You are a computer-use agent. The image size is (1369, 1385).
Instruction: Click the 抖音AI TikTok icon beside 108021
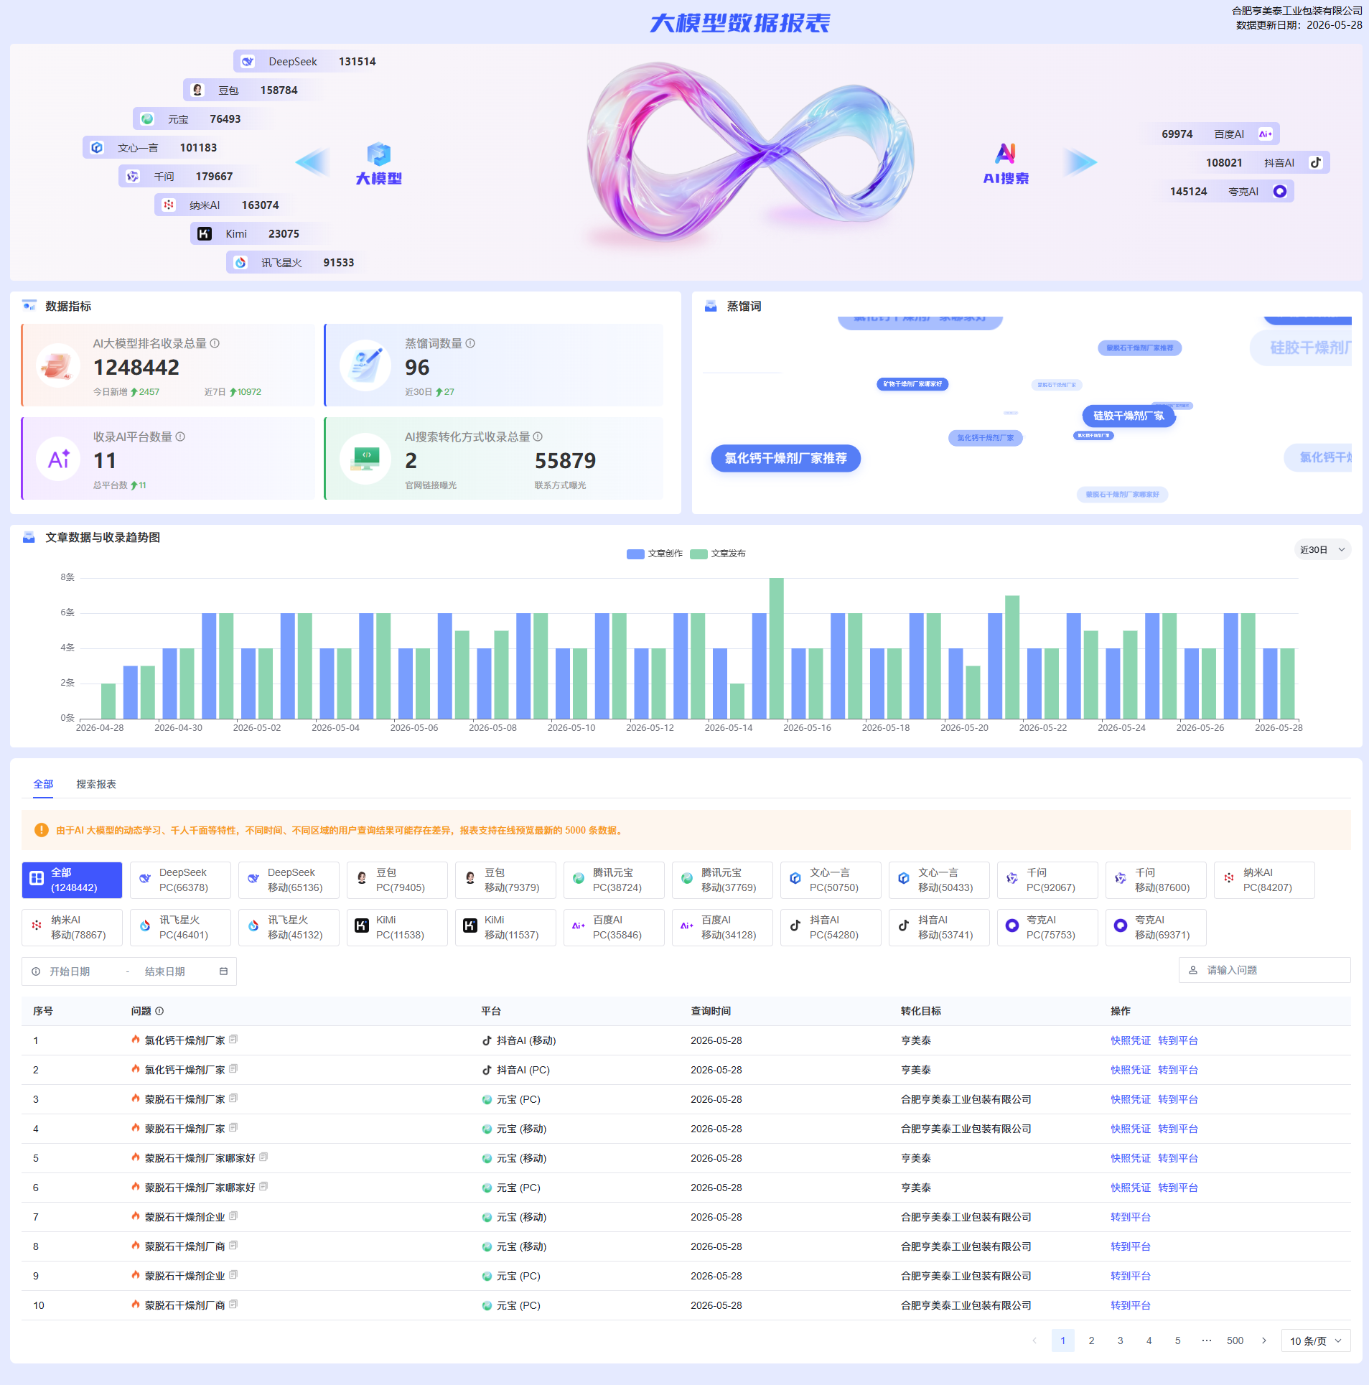click(1315, 163)
